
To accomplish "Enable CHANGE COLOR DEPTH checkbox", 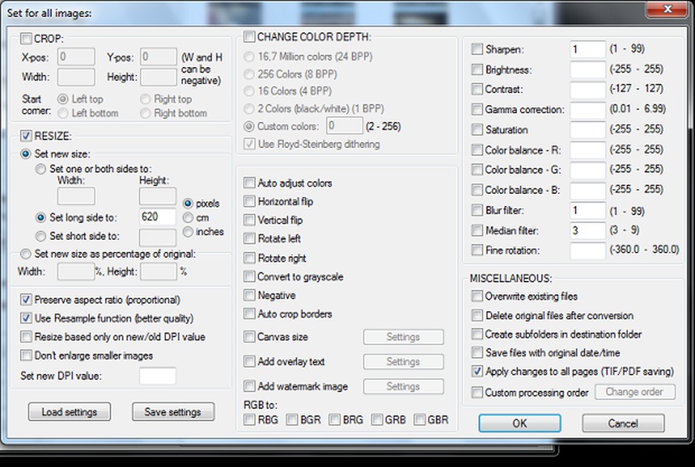I will (x=249, y=36).
